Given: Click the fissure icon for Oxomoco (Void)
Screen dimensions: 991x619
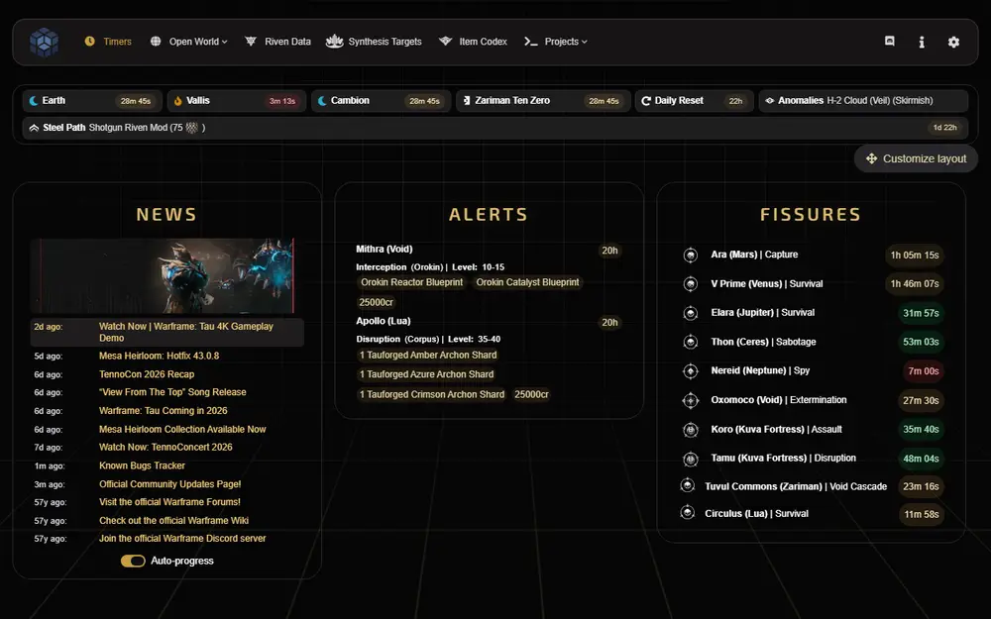Looking at the screenshot, I should point(690,400).
